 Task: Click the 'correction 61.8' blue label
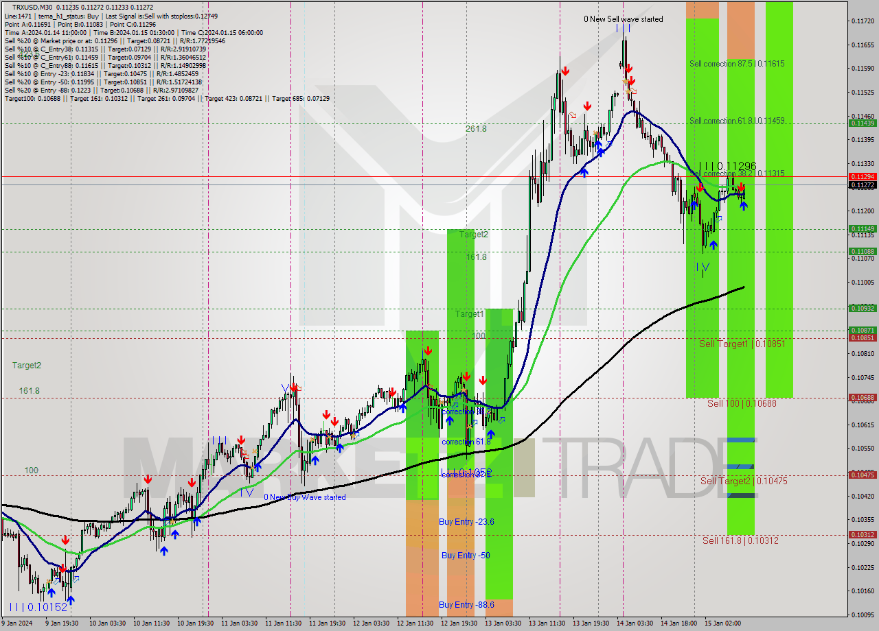coord(466,442)
